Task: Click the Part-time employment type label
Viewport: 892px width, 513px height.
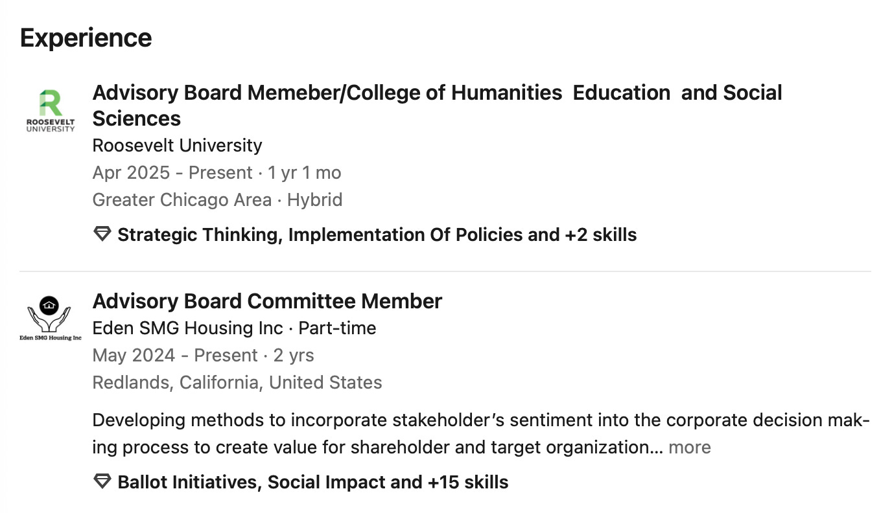Action: (337, 328)
